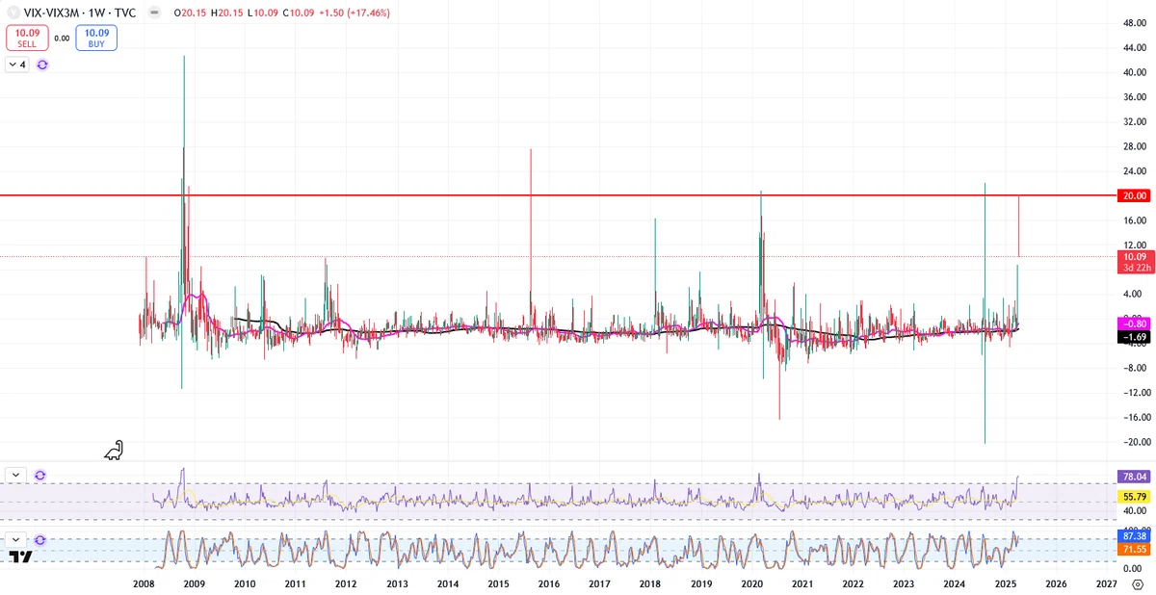Click the orange 71.55 stochastic label
1156x595 pixels.
[1134, 549]
